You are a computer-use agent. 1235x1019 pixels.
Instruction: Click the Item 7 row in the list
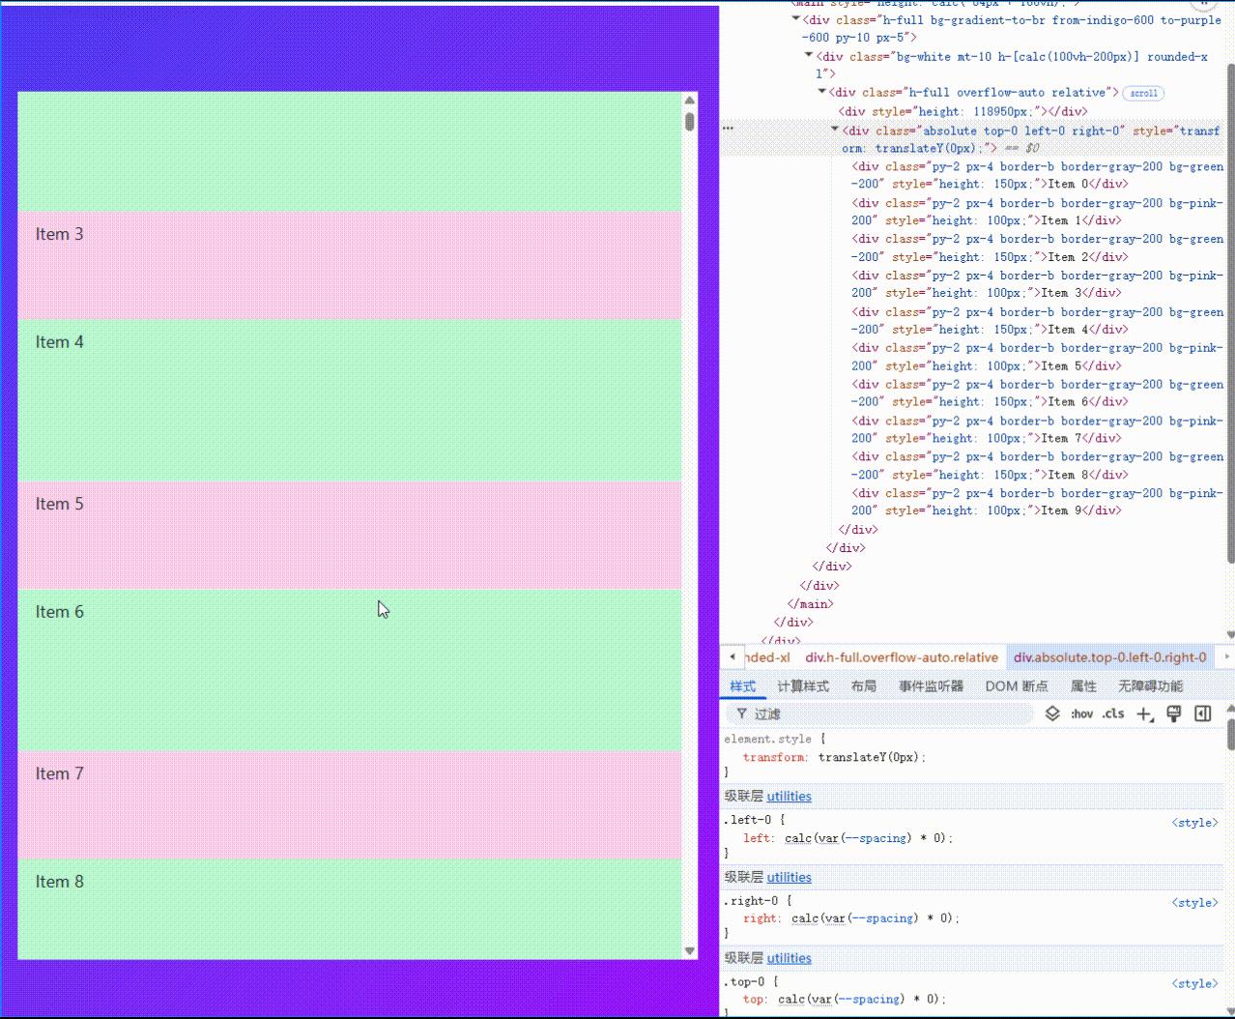(349, 806)
